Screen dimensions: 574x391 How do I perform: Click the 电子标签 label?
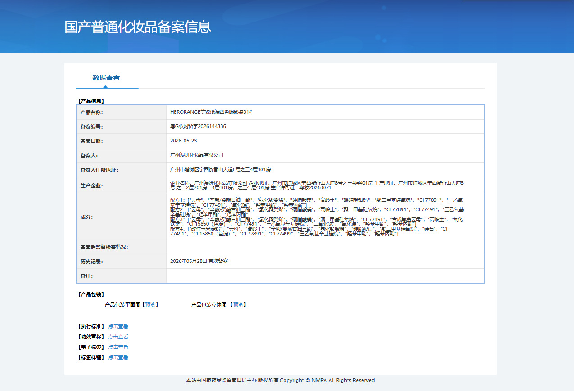(x=91, y=347)
